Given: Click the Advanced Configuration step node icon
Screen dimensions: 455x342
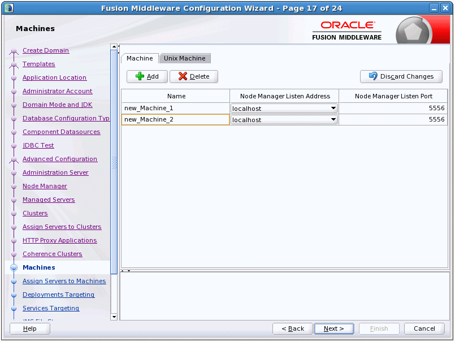Looking at the screenshot, I should tap(14, 160).
